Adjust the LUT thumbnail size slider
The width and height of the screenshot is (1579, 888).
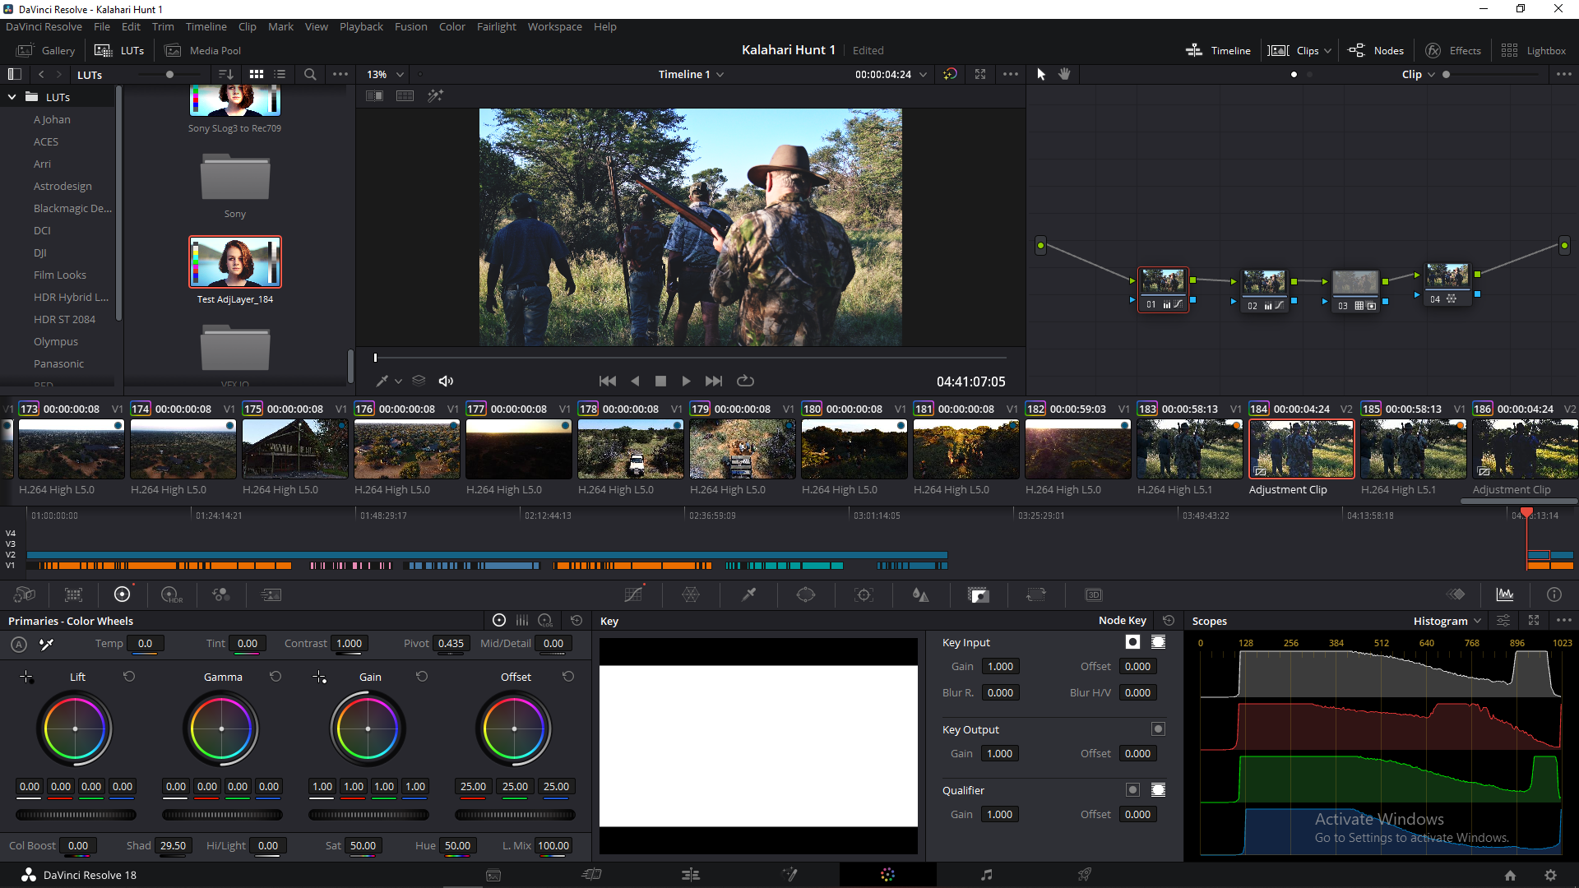pos(169,74)
